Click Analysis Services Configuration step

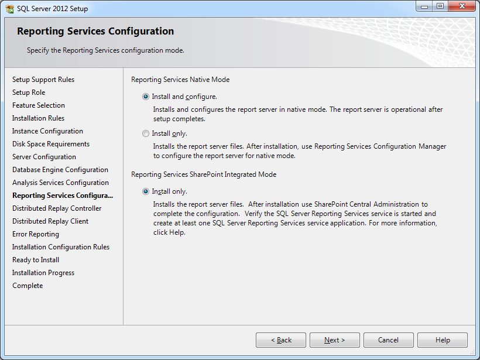coord(60,183)
